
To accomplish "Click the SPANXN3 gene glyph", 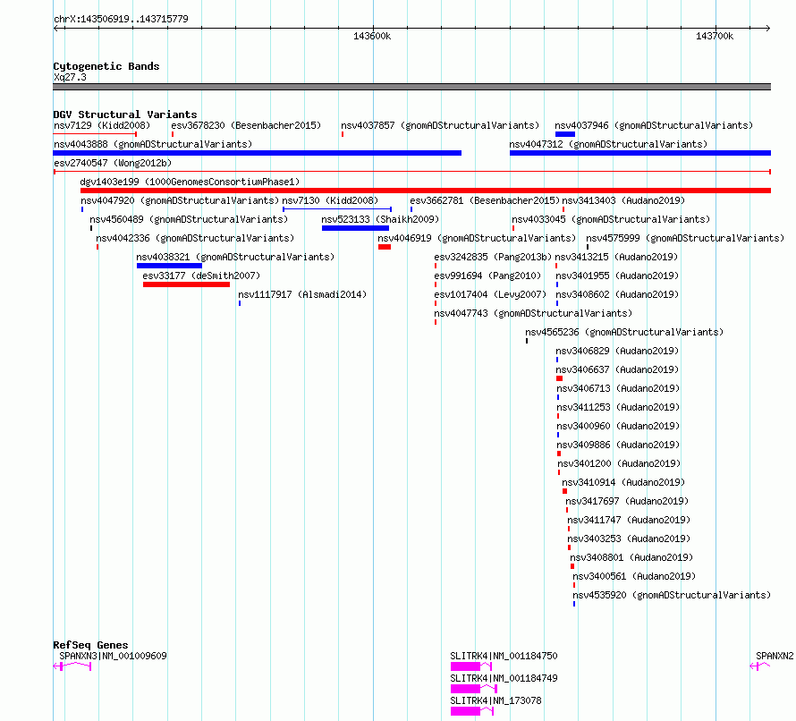I will pyautogui.click(x=72, y=666).
